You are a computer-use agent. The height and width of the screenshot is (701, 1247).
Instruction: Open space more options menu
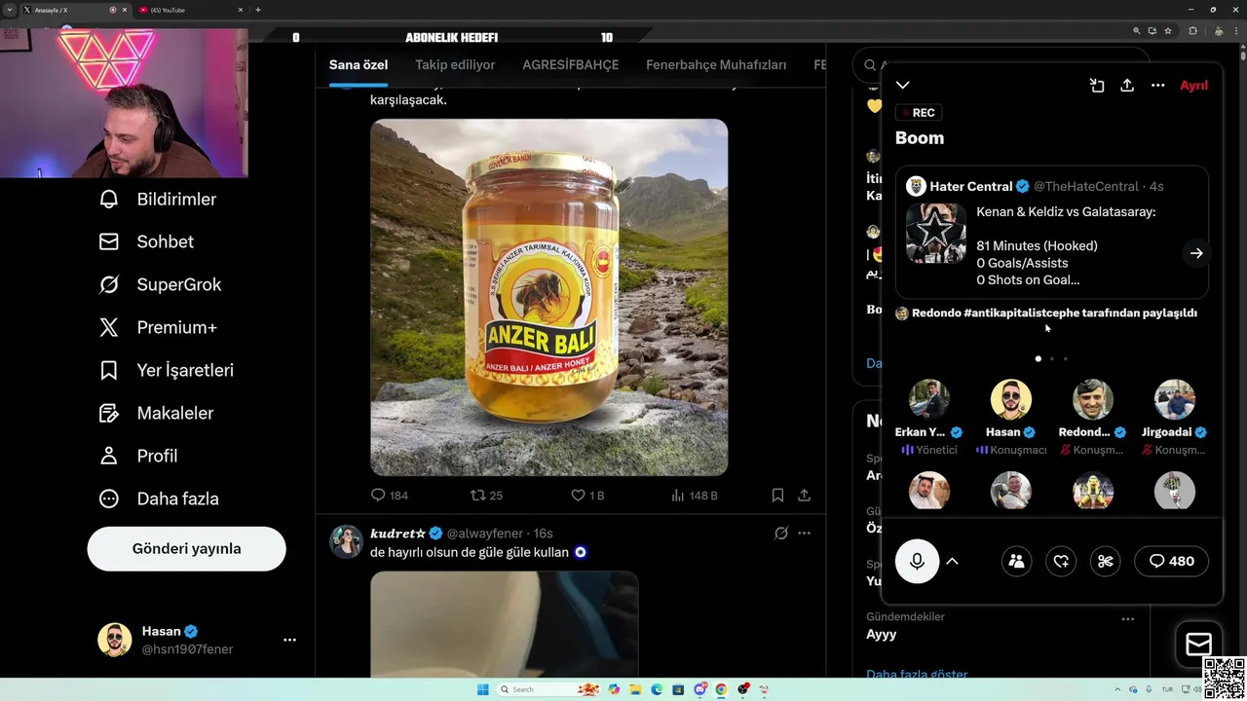click(1157, 85)
